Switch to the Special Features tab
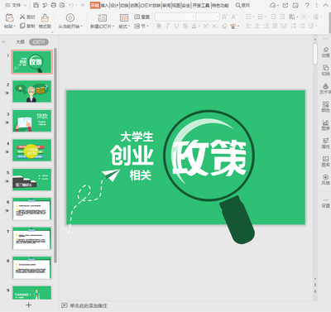Screen dimensions: 331x312 (x=220, y=5)
